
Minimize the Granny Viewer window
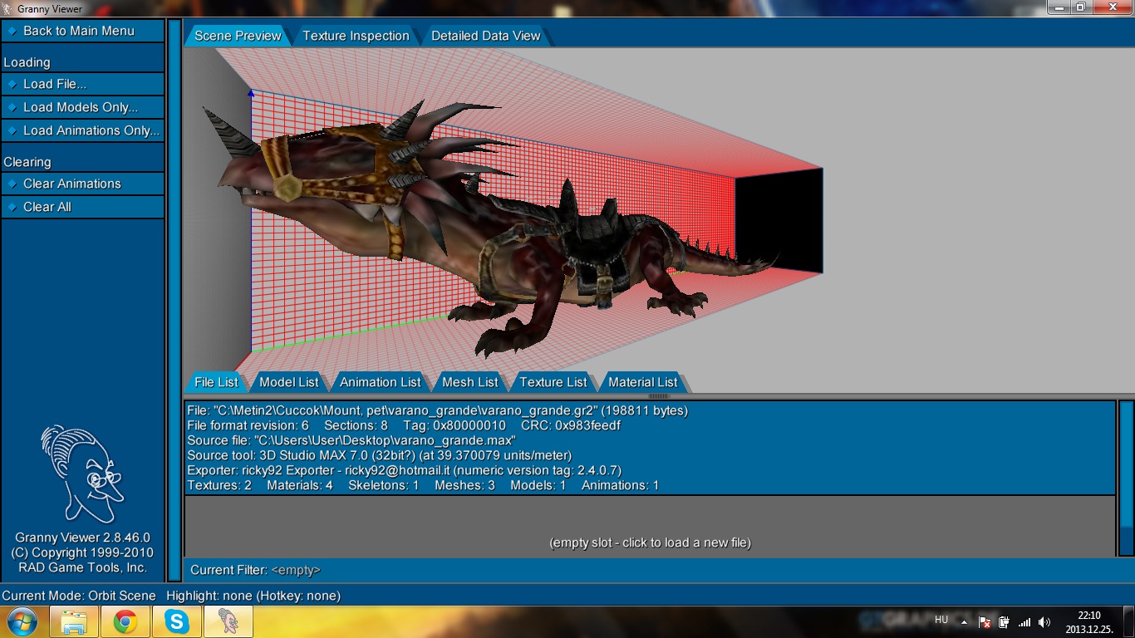(1058, 7)
